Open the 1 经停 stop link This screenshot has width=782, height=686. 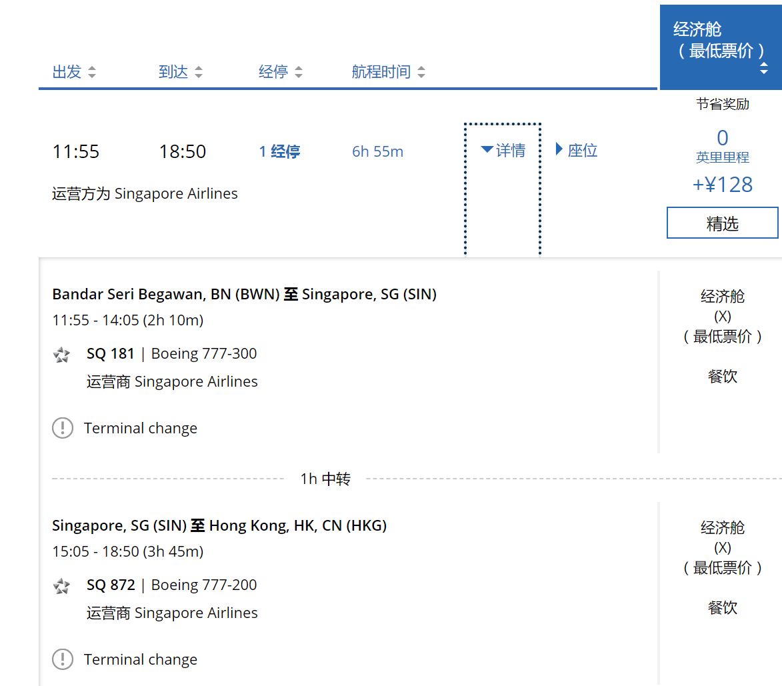tap(279, 151)
